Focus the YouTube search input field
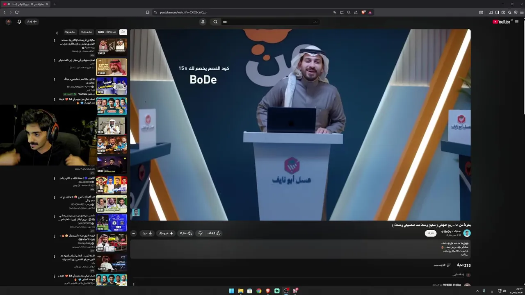 click(x=271, y=22)
